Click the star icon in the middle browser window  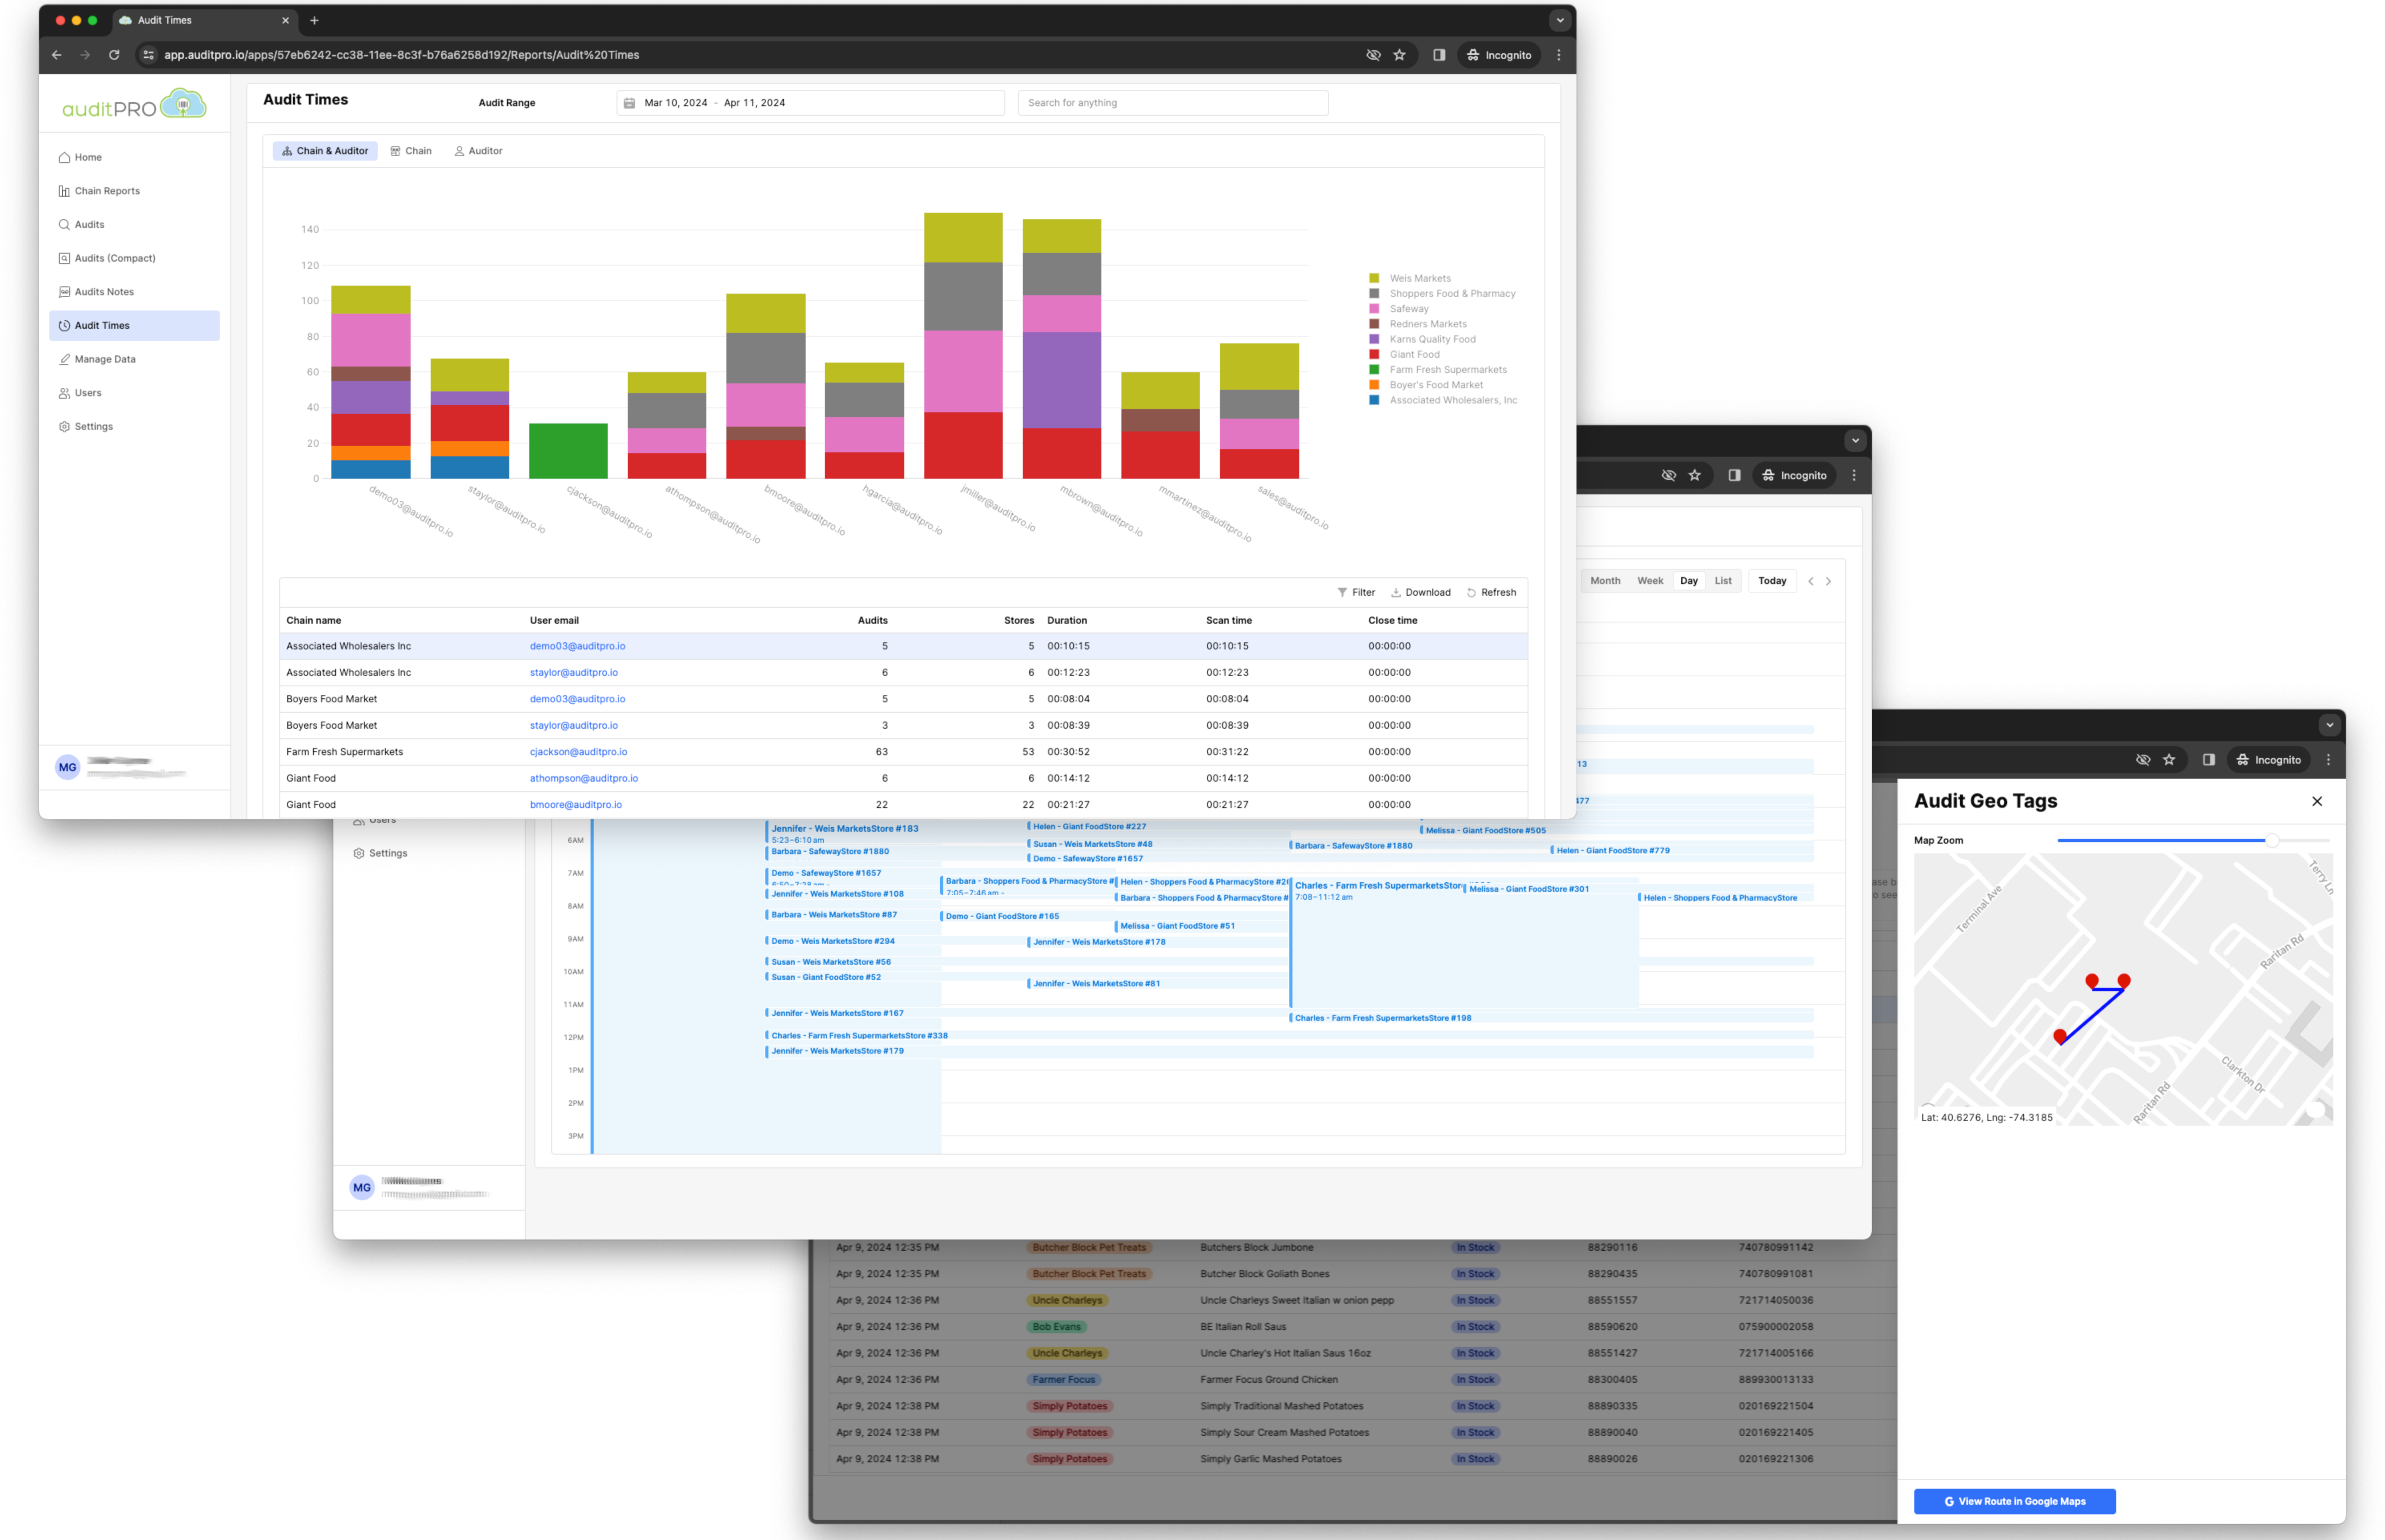pos(1694,475)
